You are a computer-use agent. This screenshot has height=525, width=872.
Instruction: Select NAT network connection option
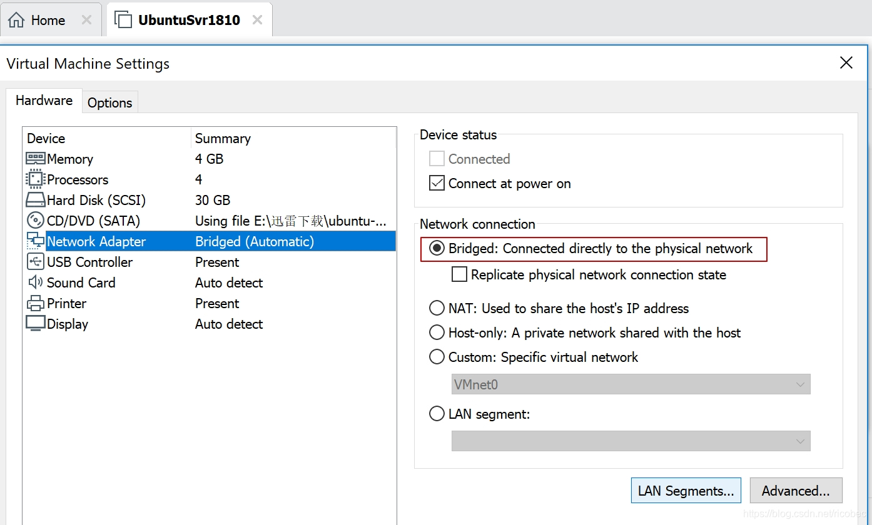click(x=437, y=308)
